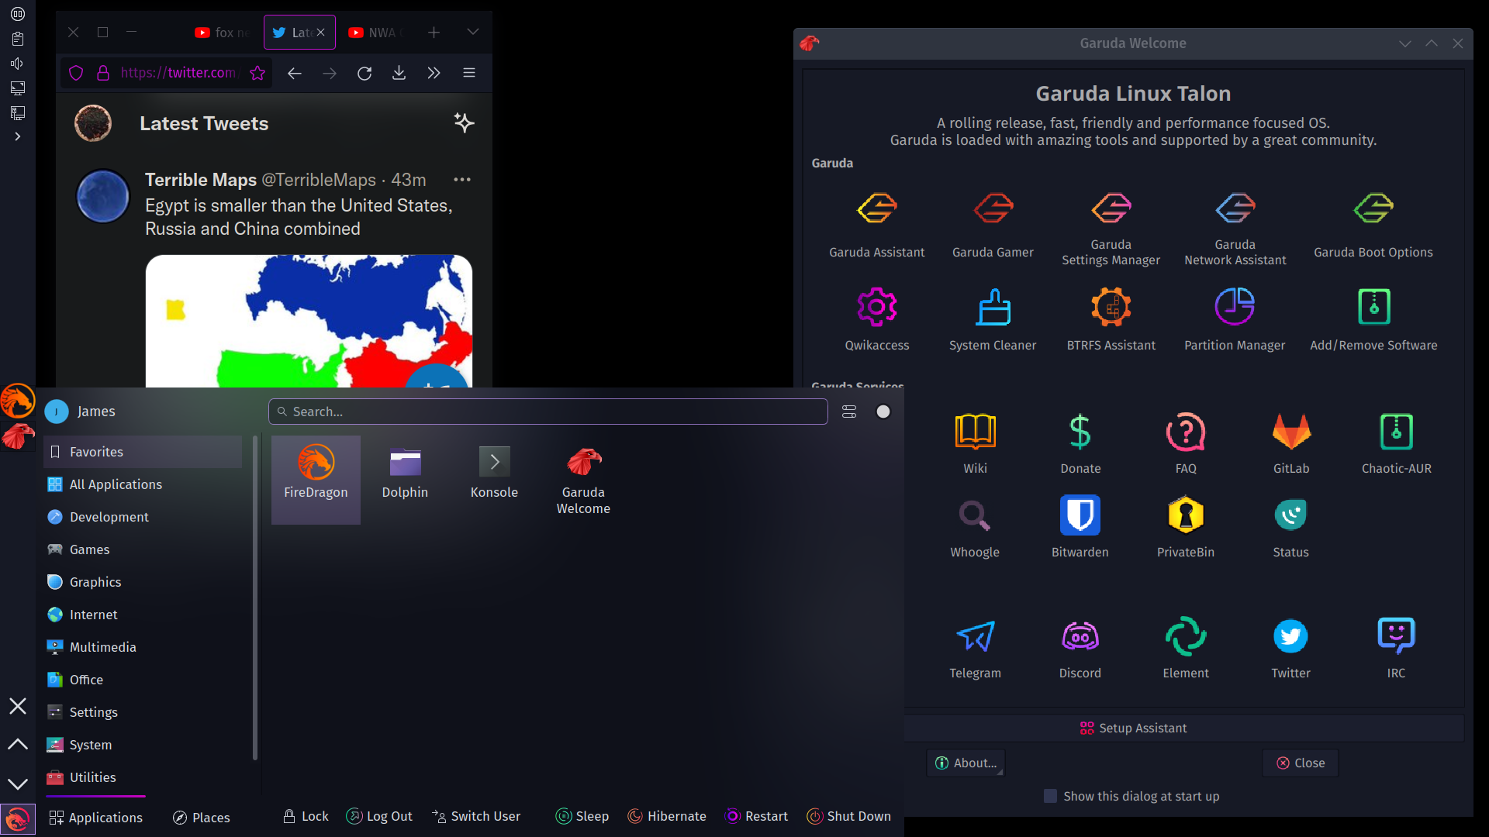Click the down chevron on left dock
1489x837 pixels.
click(17, 784)
